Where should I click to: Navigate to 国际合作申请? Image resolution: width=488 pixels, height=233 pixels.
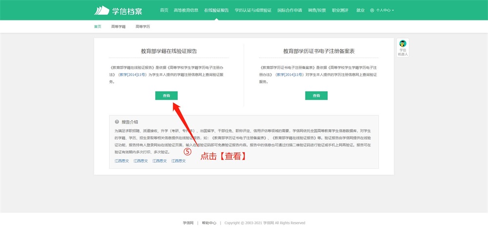(x=289, y=10)
